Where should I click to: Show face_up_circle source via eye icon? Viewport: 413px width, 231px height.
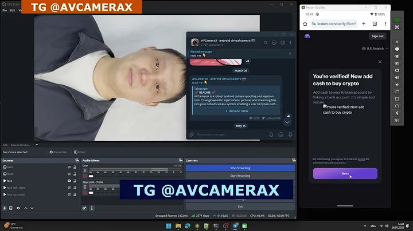(x=69, y=194)
